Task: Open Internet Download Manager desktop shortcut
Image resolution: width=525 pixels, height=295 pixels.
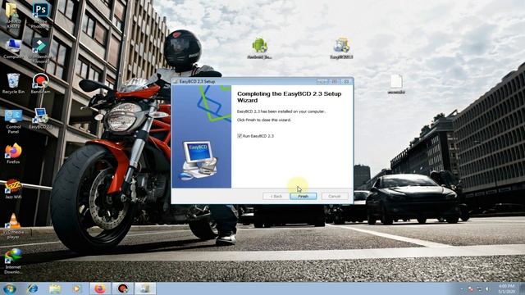Action: pyautogui.click(x=13, y=261)
